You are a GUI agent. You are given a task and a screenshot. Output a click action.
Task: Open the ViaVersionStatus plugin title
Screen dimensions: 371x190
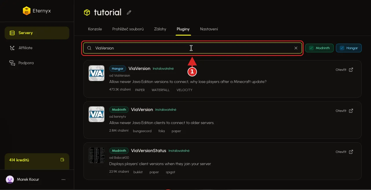pos(149,151)
